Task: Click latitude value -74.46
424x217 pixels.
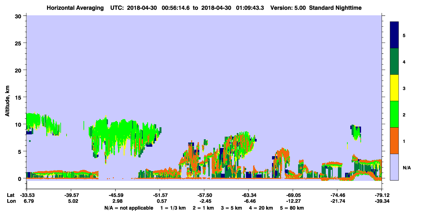Action: (x=337, y=195)
